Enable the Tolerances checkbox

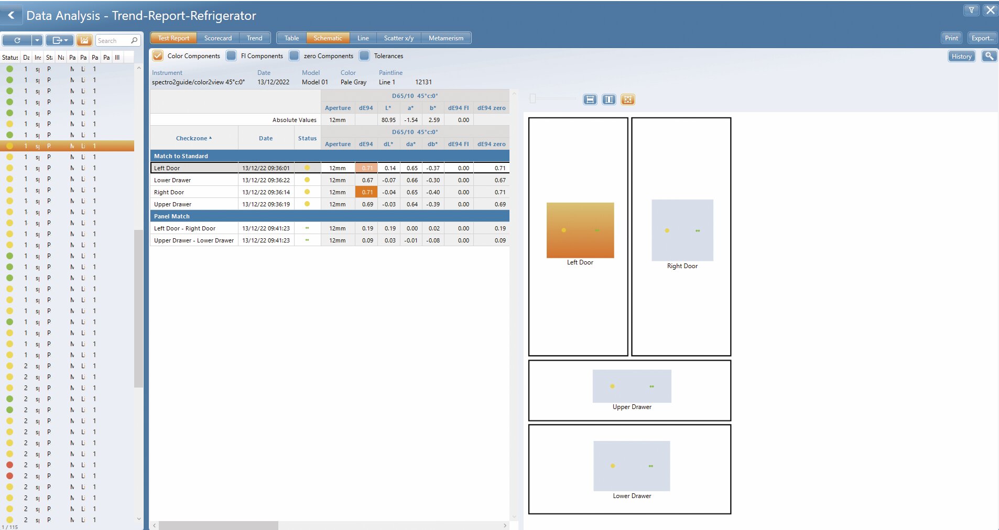(364, 56)
